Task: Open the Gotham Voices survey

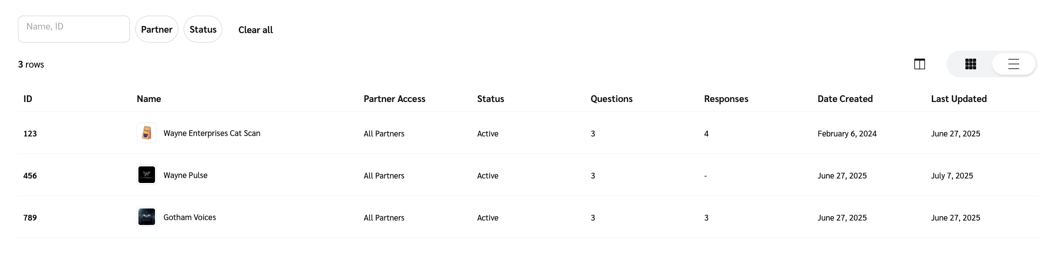Action: coord(189,217)
